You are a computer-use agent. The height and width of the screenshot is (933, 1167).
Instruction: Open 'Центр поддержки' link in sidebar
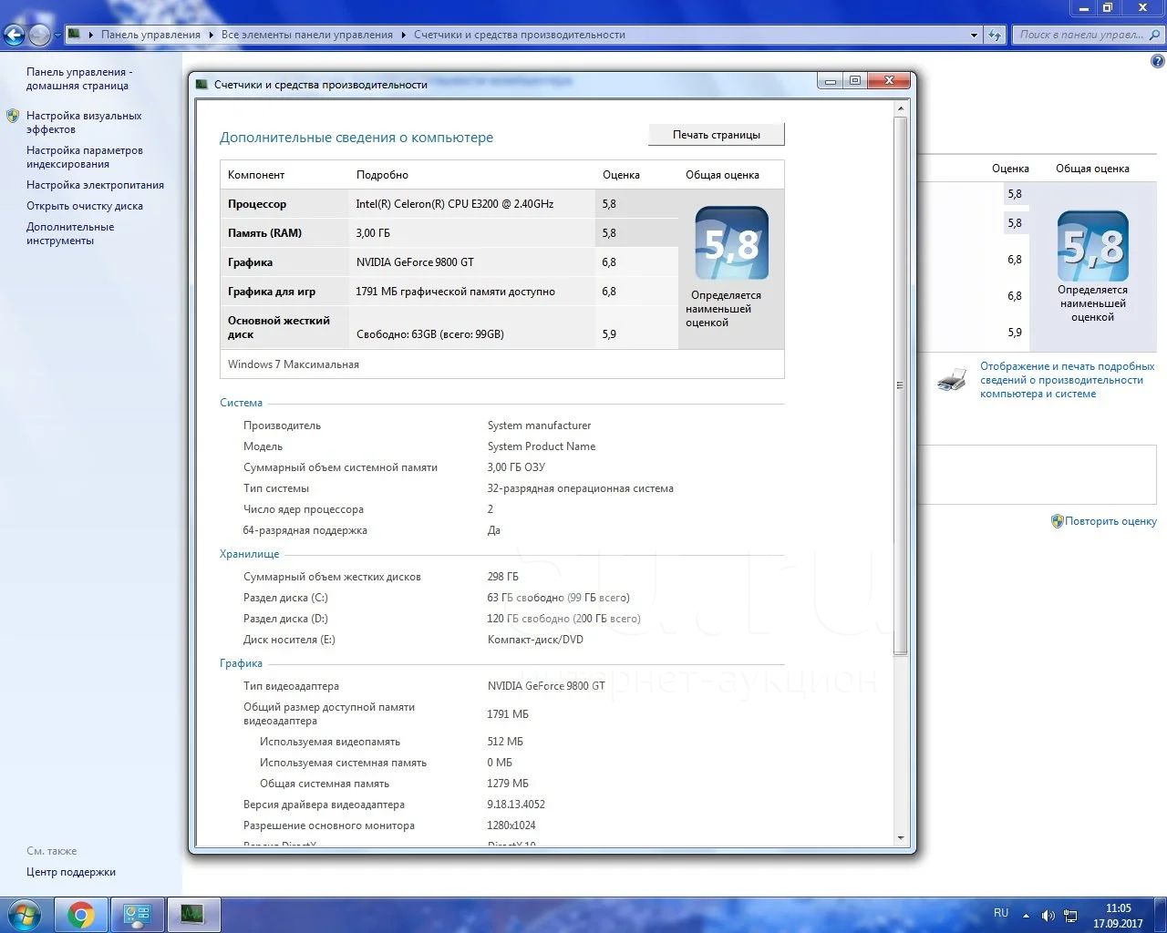71,872
